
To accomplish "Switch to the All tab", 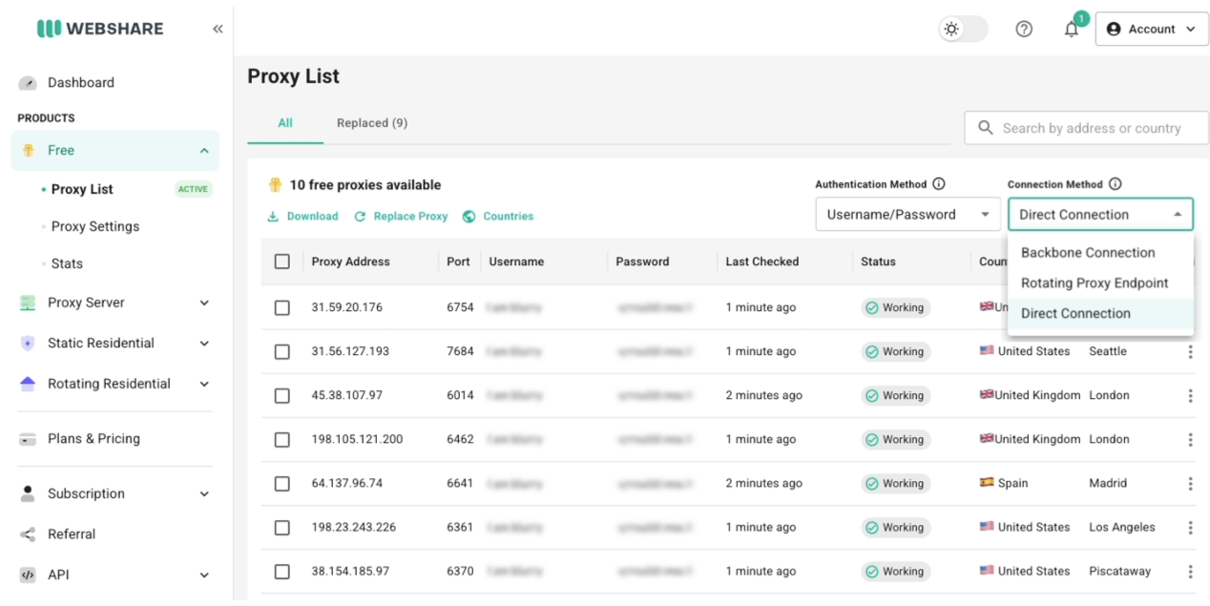I will [x=285, y=123].
